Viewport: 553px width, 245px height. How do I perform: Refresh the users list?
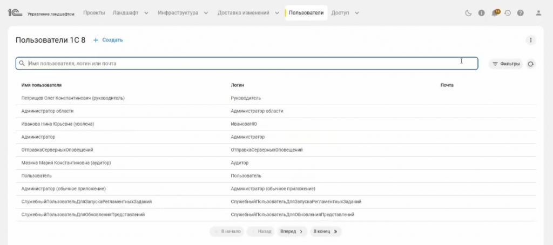coord(531,64)
